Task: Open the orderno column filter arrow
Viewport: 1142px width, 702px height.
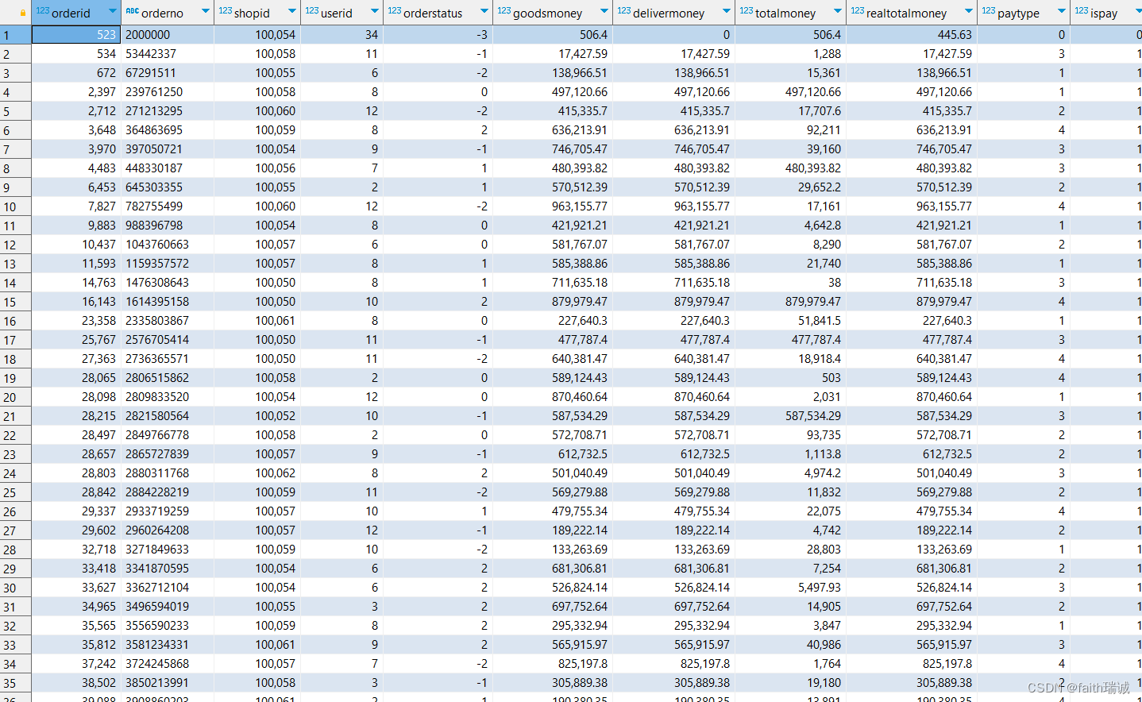Action: point(206,12)
